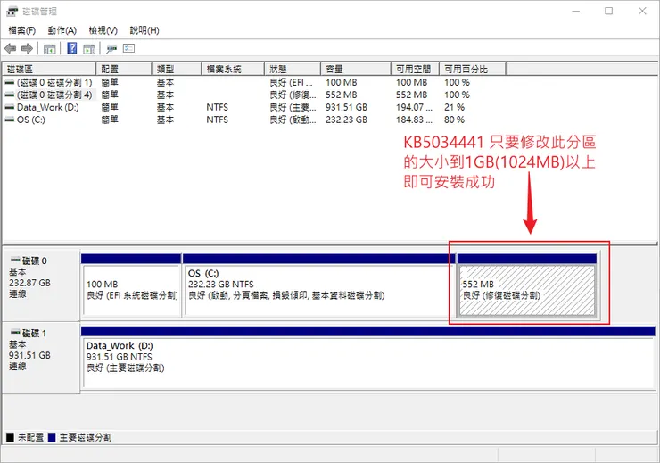Open the 動作(A) menu
660x463 pixels.
(x=62, y=30)
